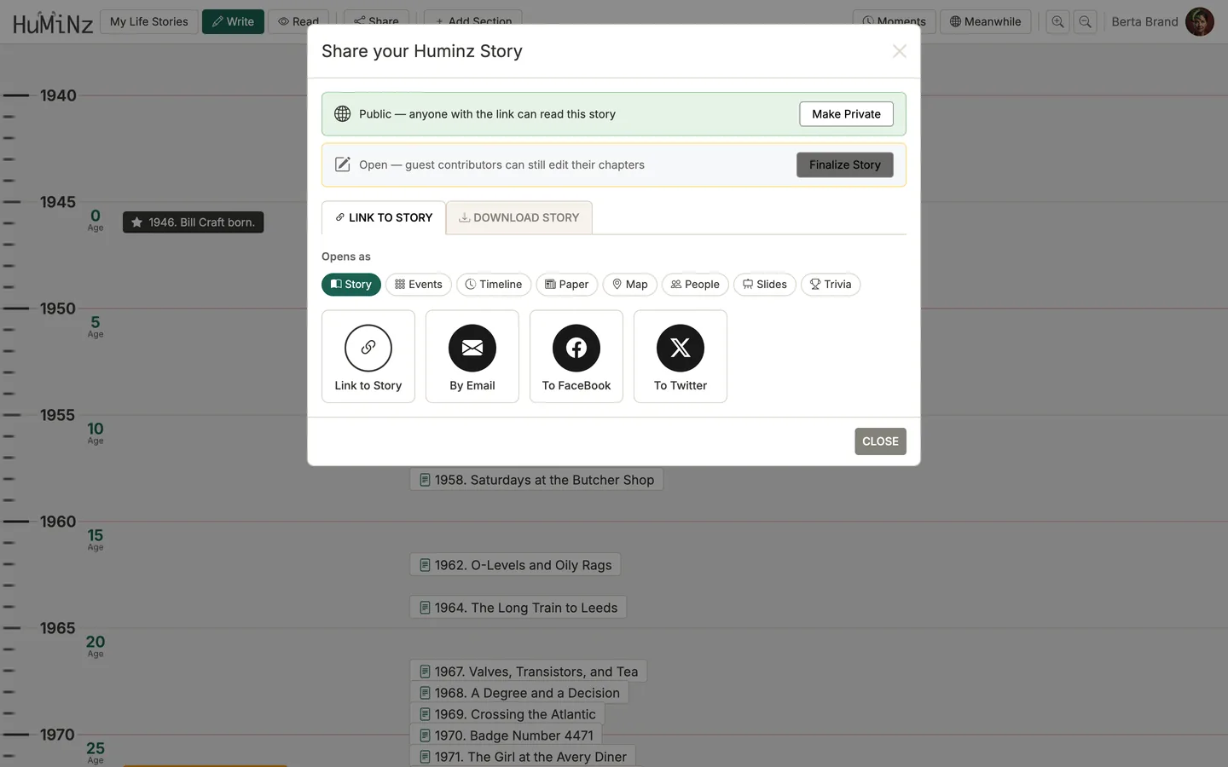Switch to the Download Story tab

(519, 217)
